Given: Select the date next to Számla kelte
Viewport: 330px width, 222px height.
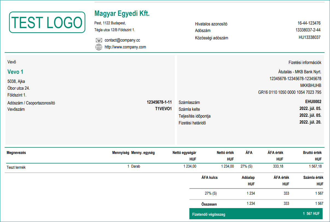Looking at the screenshot, I should tap(310, 108).
